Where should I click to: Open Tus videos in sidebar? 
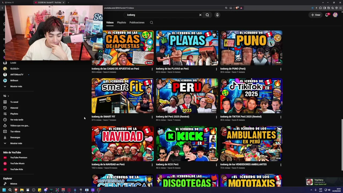(15, 131)
